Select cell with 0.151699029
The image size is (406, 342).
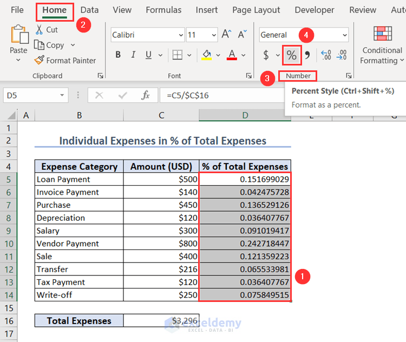245,179
